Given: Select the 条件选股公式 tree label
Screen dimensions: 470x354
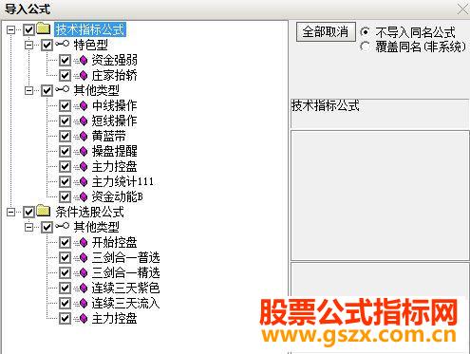Looking at the screenshot, I should pos(90,212).
